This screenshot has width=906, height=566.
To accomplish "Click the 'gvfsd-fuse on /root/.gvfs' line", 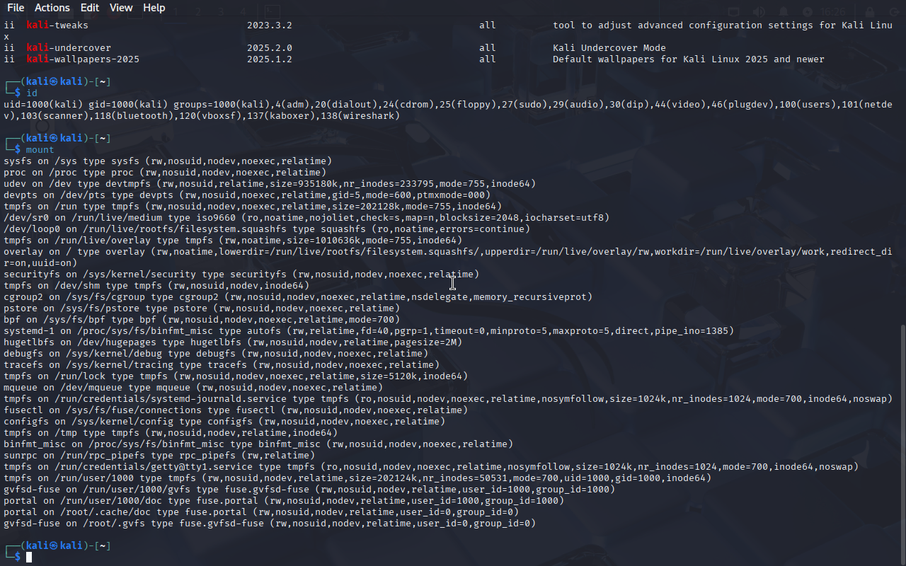I will [x=270, y=523].
